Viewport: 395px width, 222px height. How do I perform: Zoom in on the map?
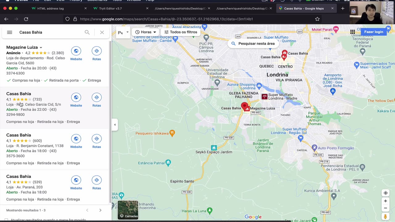coord(385,201)
